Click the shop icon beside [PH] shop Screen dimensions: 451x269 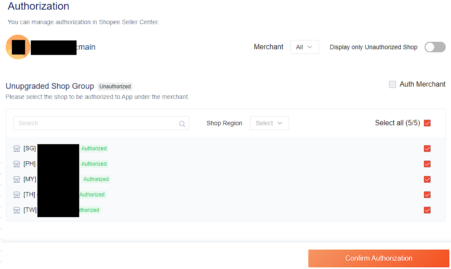17,164
